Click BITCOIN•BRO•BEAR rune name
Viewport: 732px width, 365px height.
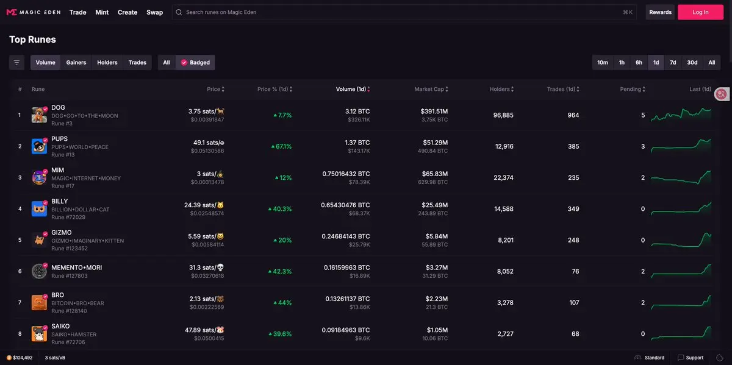77,303
